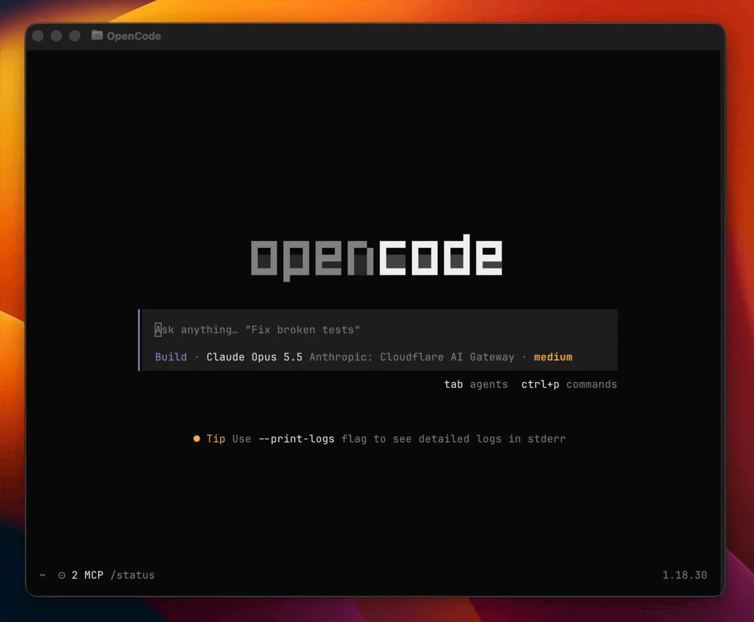Screen dimensions: 754x622
Task: Open the ctrl+p commands hint
Action: coord(569,384)
